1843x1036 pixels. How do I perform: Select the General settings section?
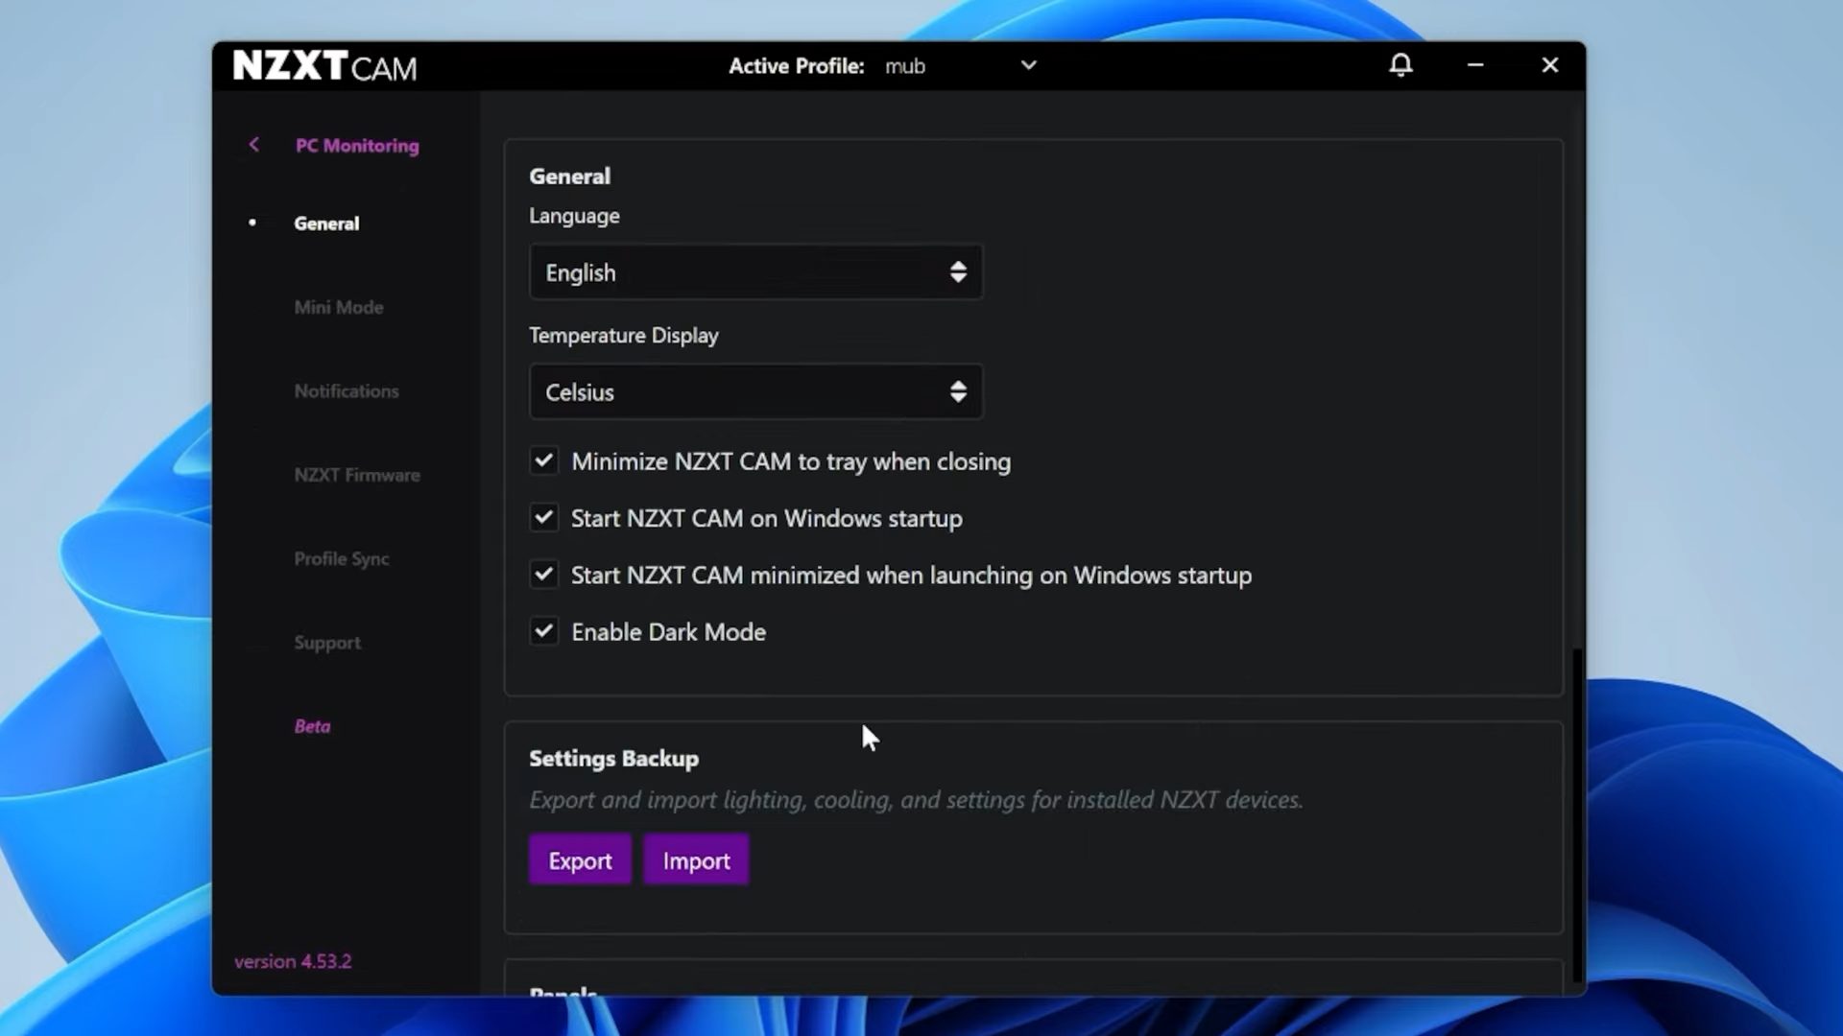tap(326, 224)
